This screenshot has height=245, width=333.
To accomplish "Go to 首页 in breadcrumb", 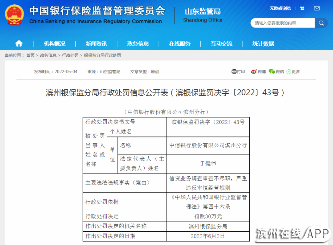I will (x=31, y=55).
